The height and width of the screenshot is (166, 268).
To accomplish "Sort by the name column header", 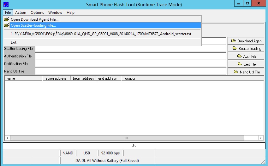I will [23, 78].
